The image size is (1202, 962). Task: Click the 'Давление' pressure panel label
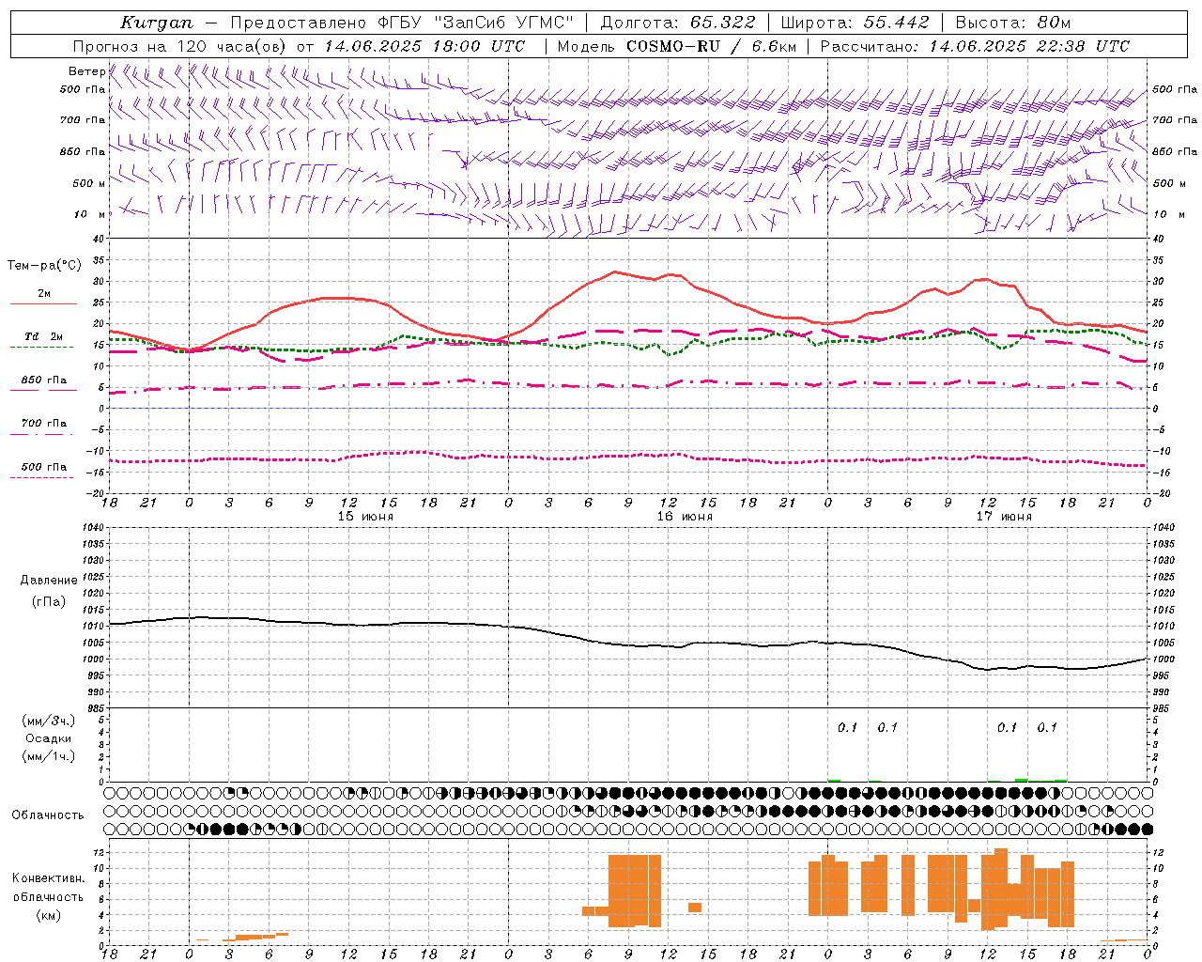click(49, 581)
